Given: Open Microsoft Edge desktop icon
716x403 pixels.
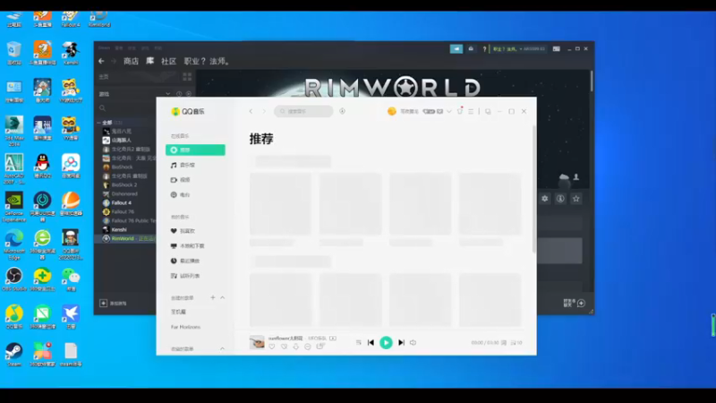Looking at the screenshot, I should tap(14, 244).
